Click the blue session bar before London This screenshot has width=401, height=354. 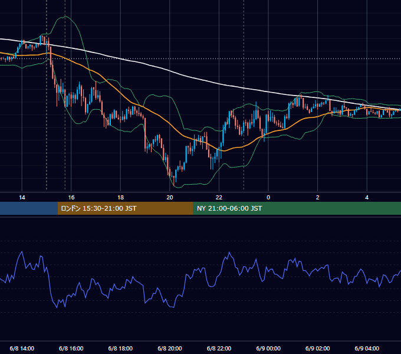pyautogui.click(x=29, y=208)
